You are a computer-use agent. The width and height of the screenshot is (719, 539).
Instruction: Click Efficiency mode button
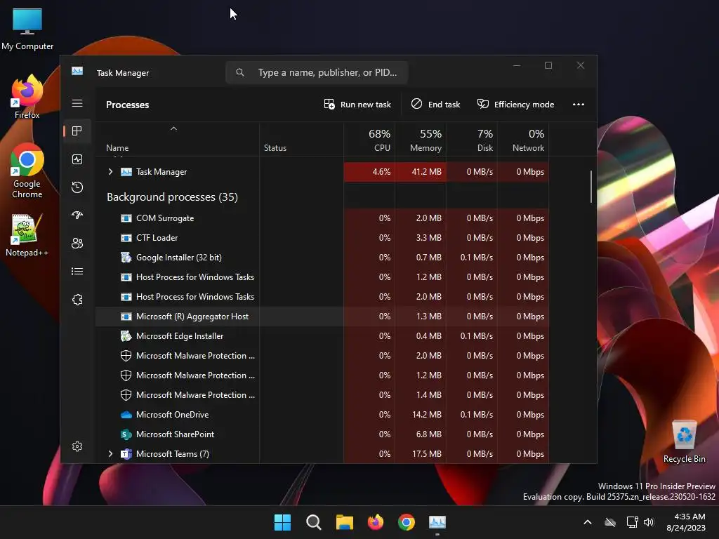tap(516, 105)
